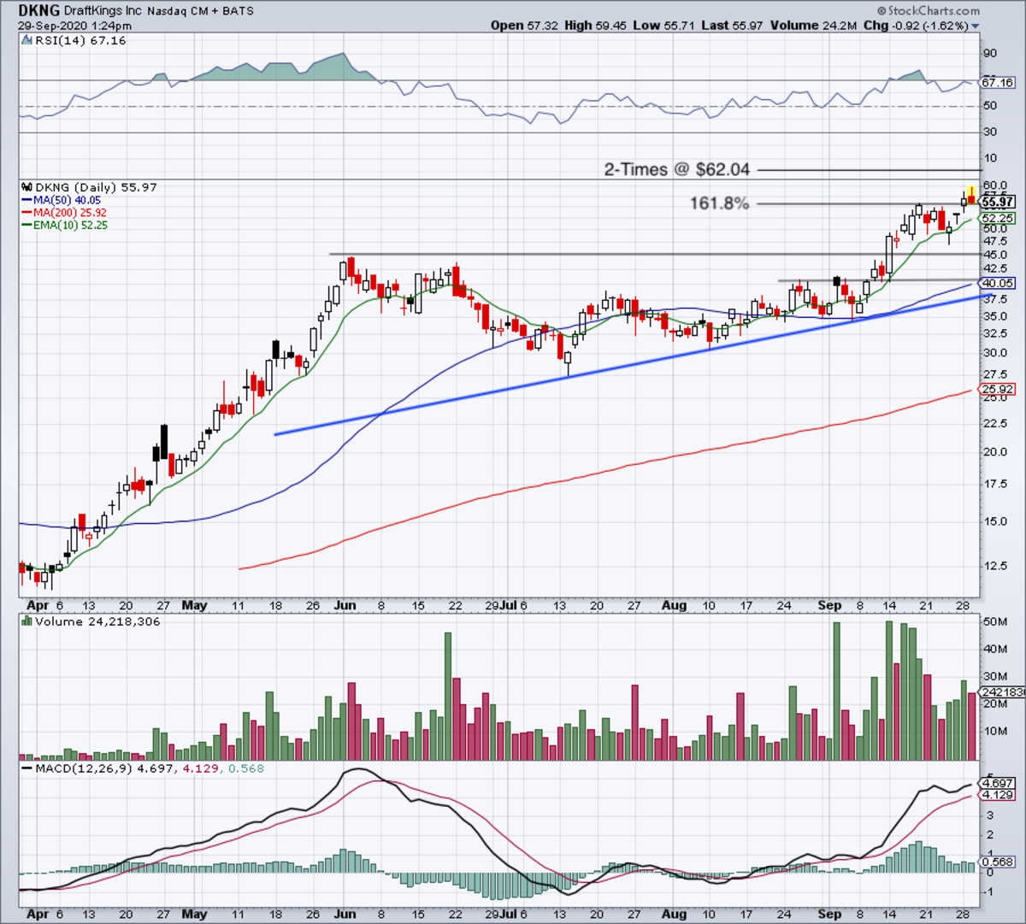This screenshot has height=924, width=1026.
Task: Click the small icon before the MACD label
Action: coord(26,768)
